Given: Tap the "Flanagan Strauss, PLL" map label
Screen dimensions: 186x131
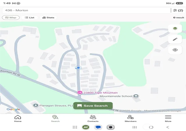Looking at the screenshot, I should [56, 106].
